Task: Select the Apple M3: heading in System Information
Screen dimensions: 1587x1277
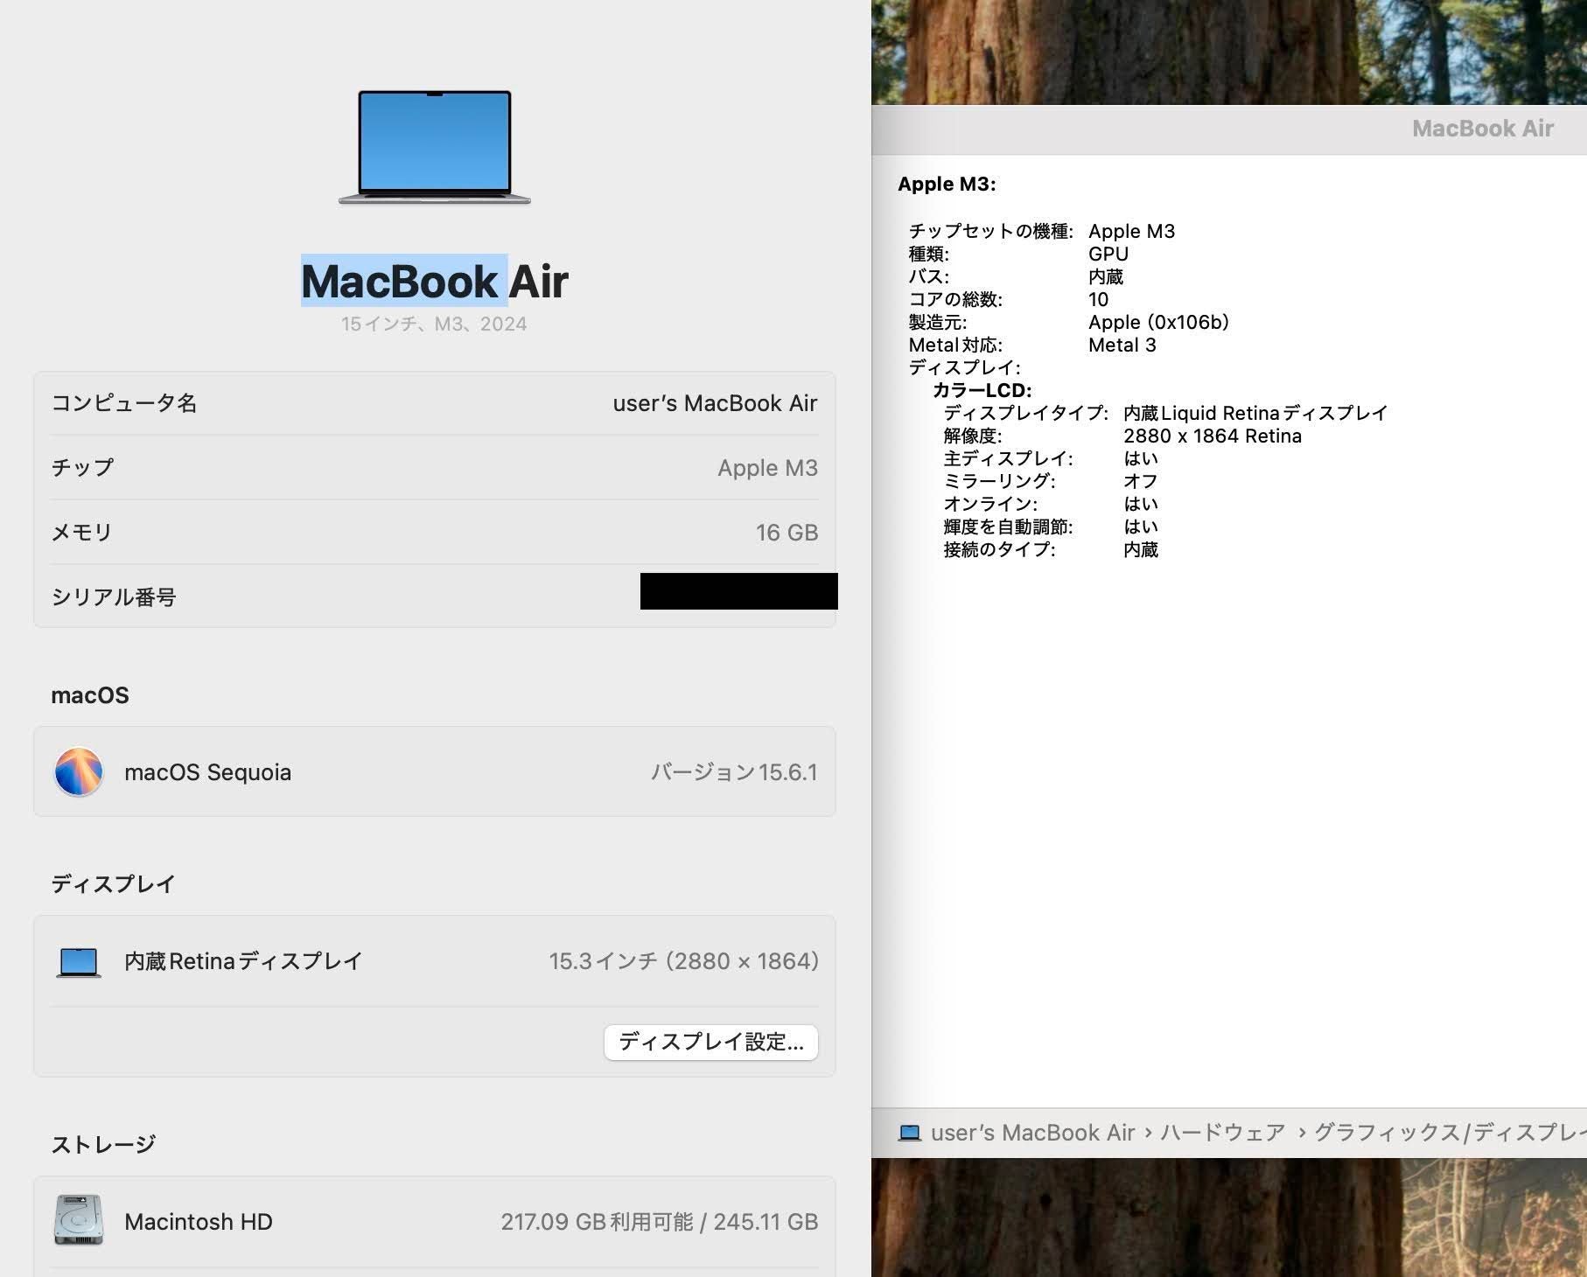Action: (947, 185)
